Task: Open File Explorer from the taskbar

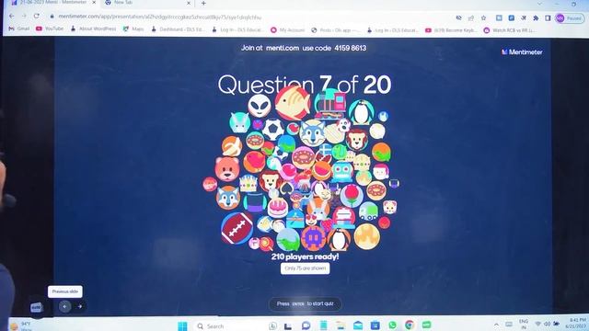Action: (x=341, y=325)
